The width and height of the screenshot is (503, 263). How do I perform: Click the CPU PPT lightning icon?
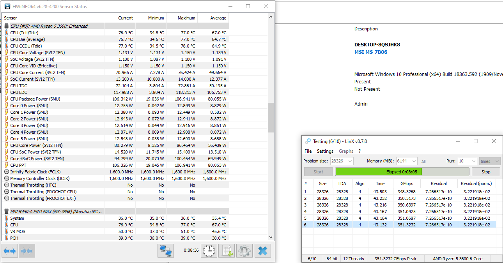6,165
